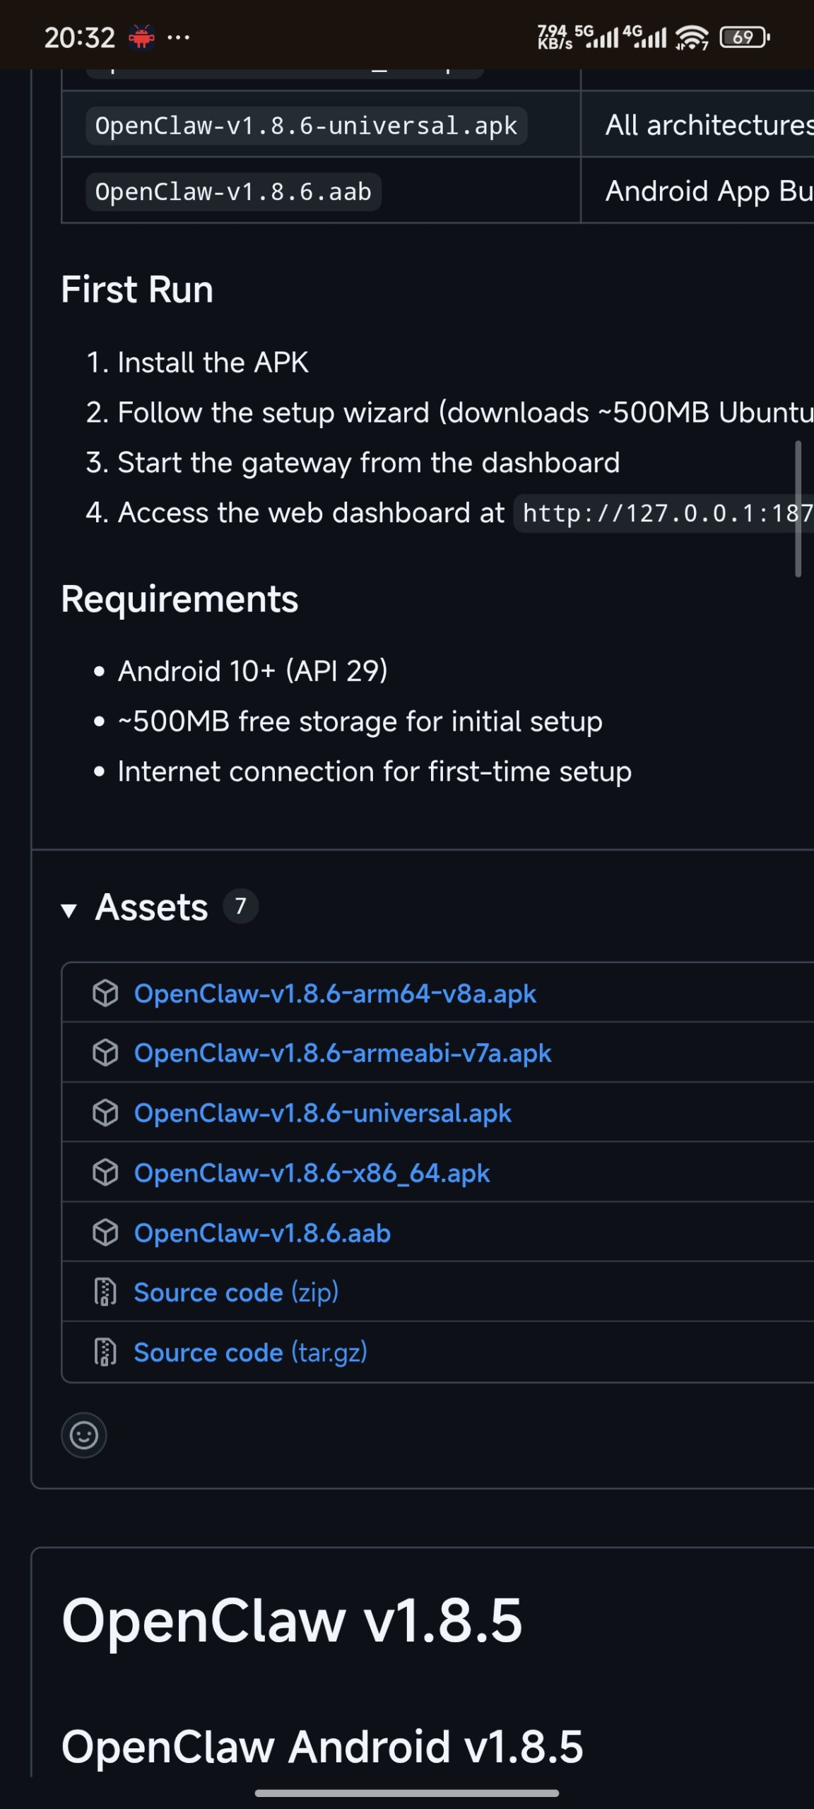Click the package icon beside OpenClaw-v1.8.6-x86_64.apk
Image resolution: width=814 pixels, height=1809 pixels.
pos(105,1172)
